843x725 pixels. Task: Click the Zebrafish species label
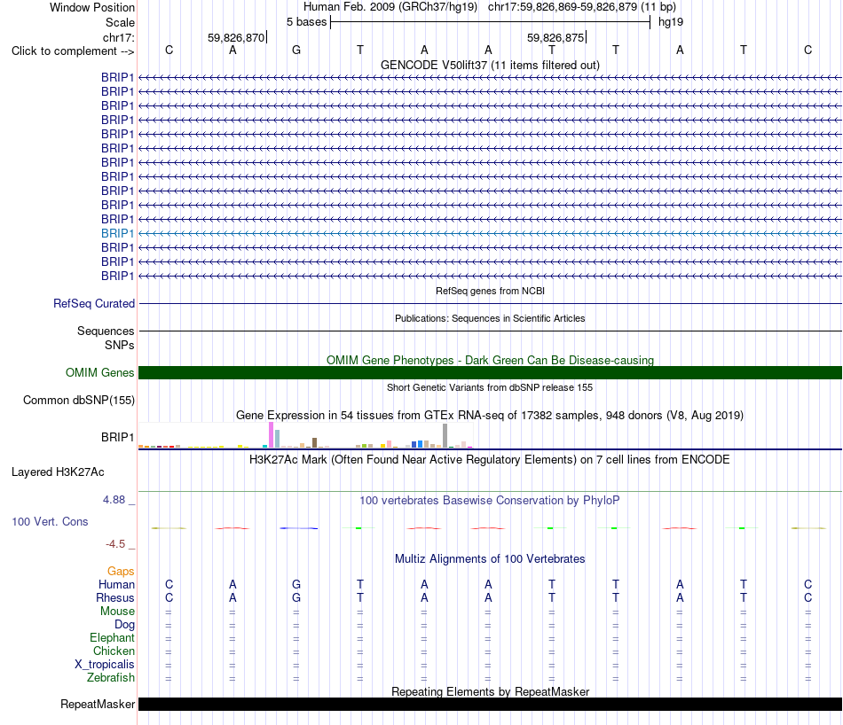coord(111,678)
